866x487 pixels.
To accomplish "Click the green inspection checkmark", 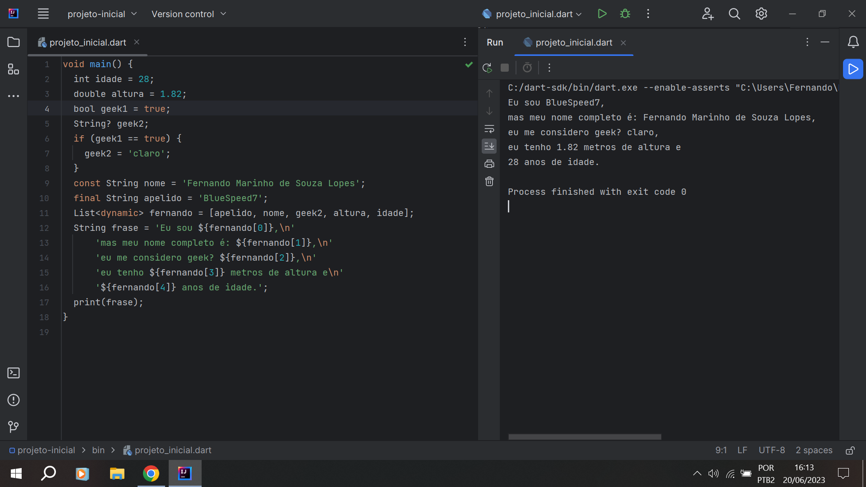I will (469, 64).
